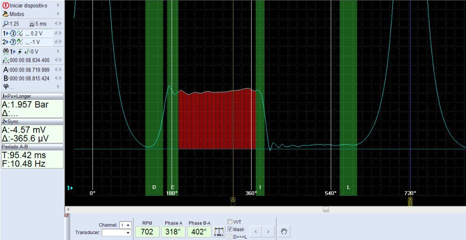This screenshot has width=466, height=240.
Task: Click the trigger binoculars icon
Action: 6,51
